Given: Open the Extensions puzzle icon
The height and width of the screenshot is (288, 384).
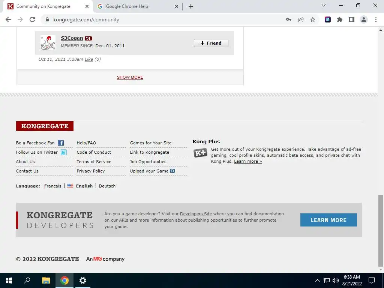Looking at the screenshot, I should [340, 19].
